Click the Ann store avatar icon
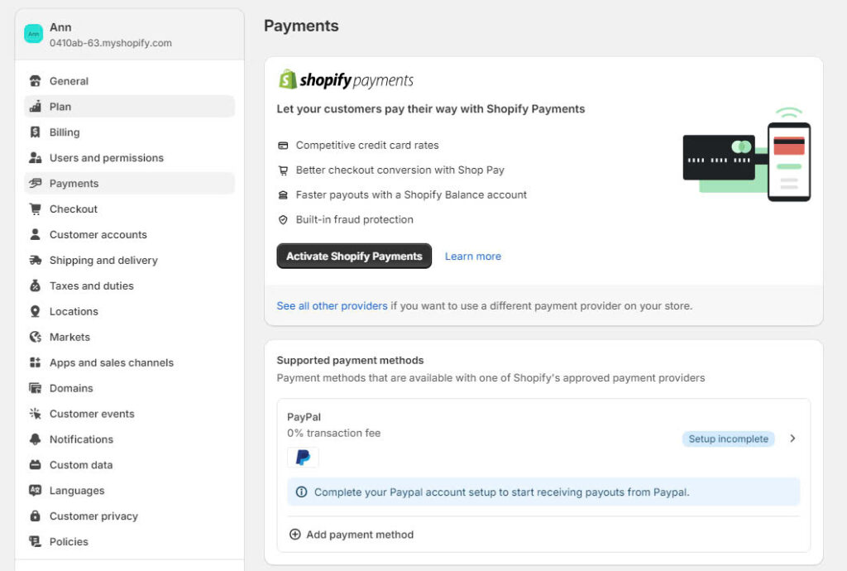This screenshot has width=847, height=571. (33, 34)
